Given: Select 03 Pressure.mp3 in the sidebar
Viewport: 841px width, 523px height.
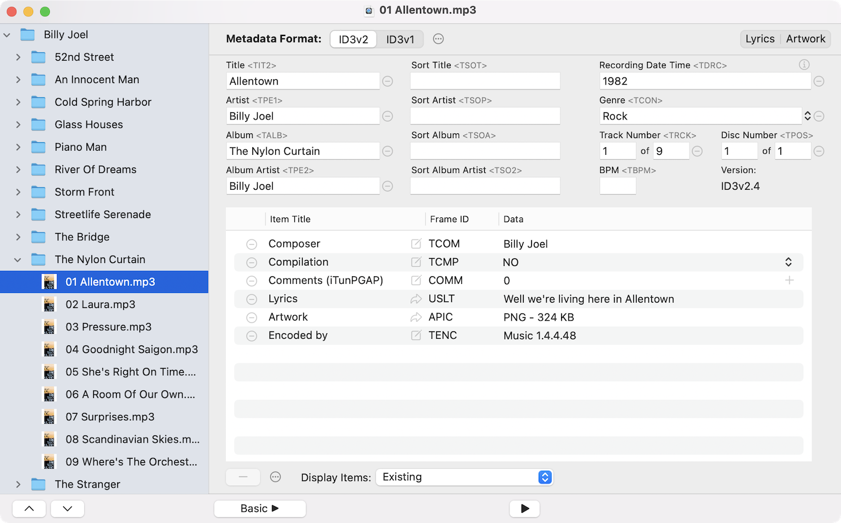Looking at the screenshot, I should [x=104, y=327].
